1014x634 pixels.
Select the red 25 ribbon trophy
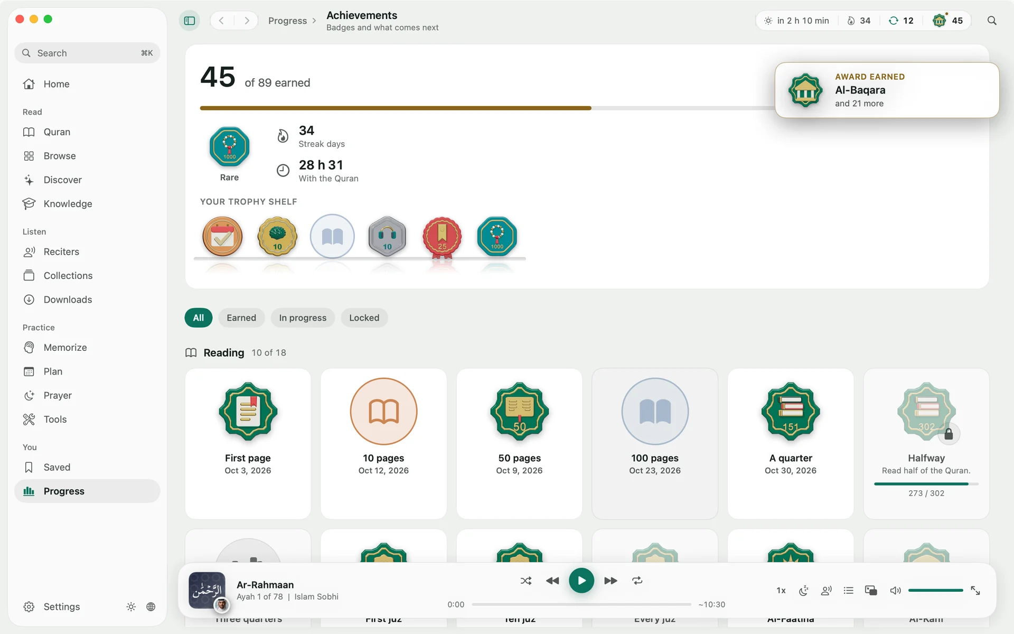pyautogui.click(x=442, y=237)
